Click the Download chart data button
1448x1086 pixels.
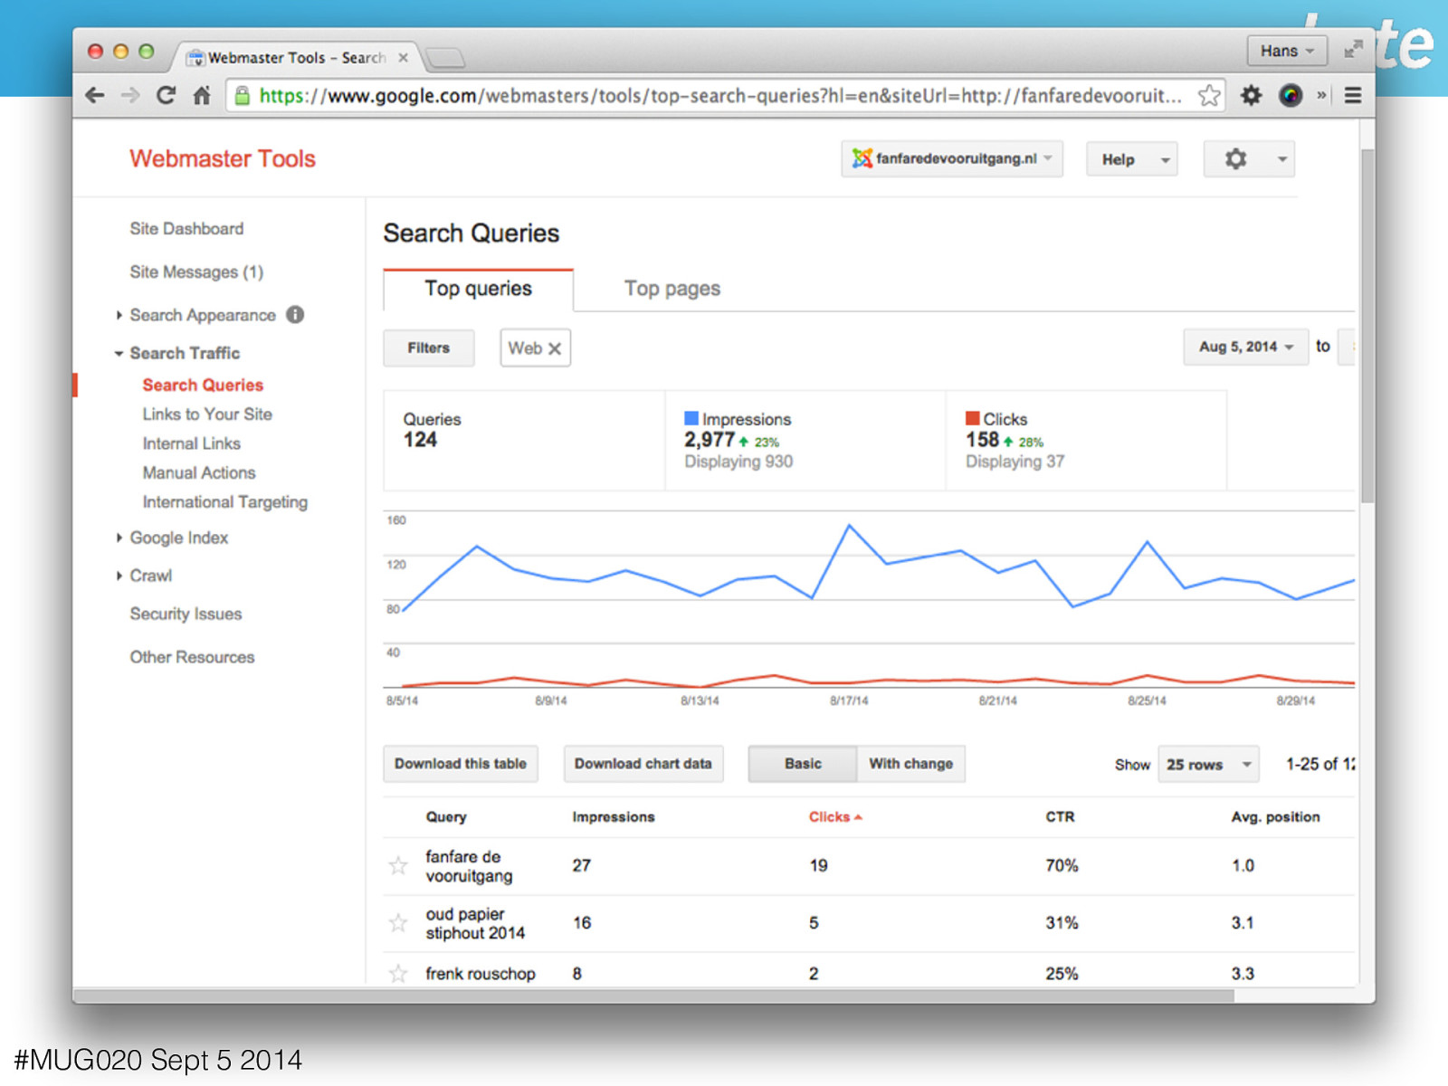click(643, 764)
